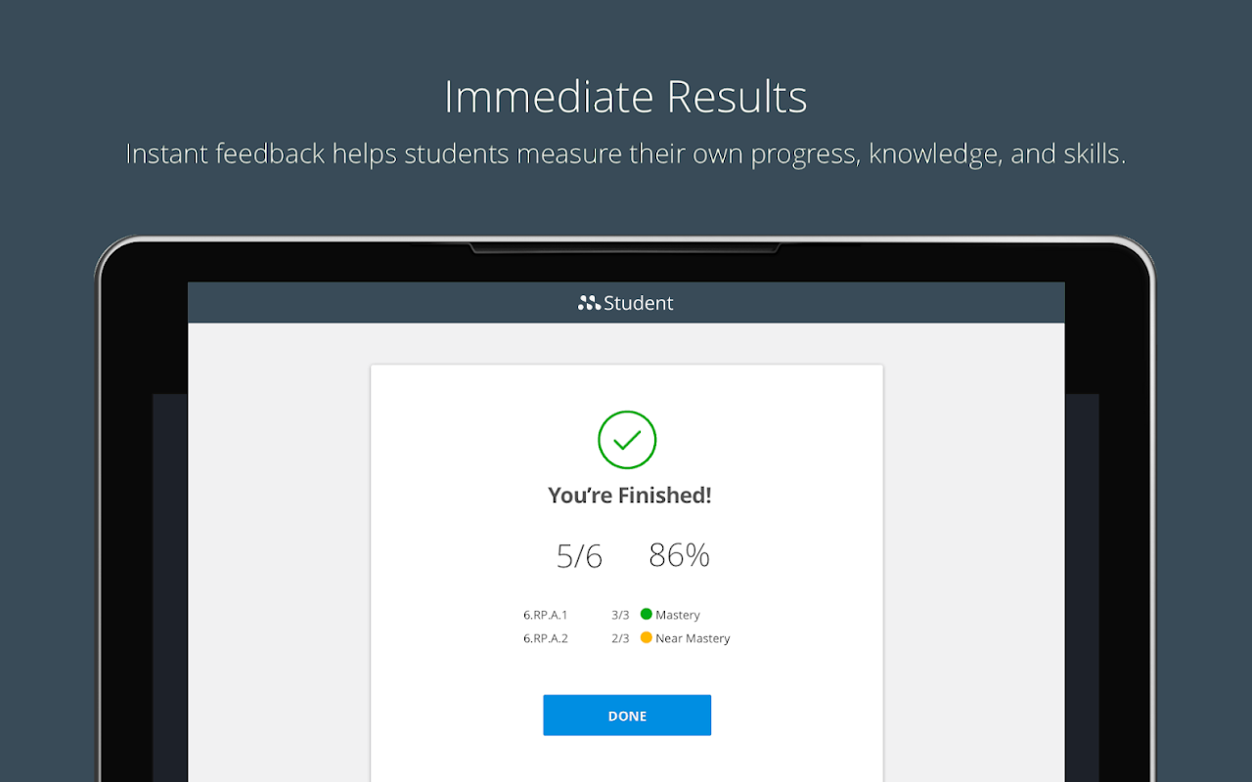Click the "Student" title in header bar
The height and width of the screenshot is (782, 1252).
[639, 303]
